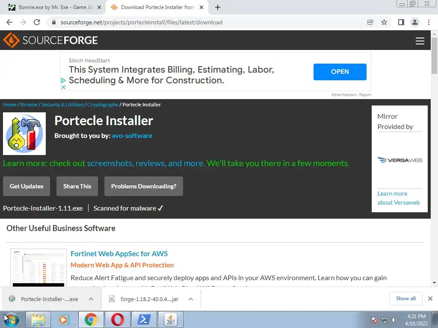
Task: Click the Scanned for malware text
Action: click(128, 208)
